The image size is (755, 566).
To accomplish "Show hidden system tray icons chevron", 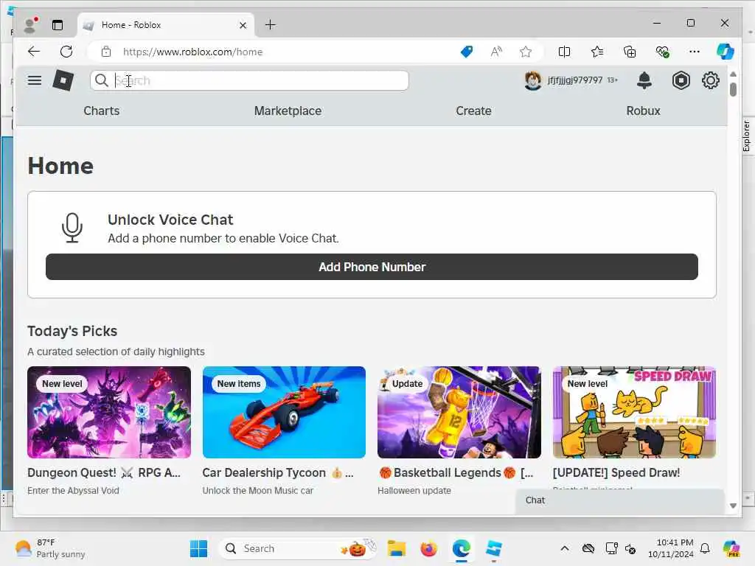I will point(565,548).
